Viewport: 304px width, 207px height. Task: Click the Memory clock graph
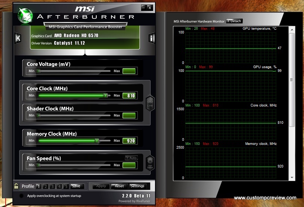click(x=231, y=163)
